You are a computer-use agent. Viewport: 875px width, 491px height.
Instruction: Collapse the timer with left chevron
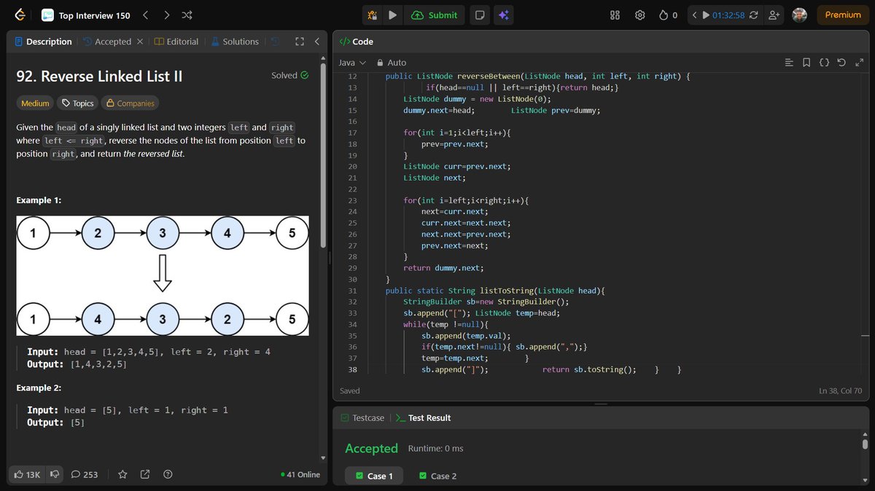694,15
